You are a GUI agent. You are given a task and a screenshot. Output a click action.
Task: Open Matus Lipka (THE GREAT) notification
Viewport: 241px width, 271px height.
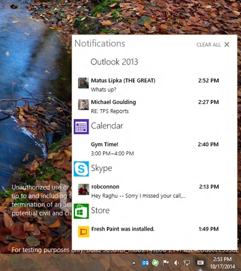pyautogui.click(x=148, y=85)
